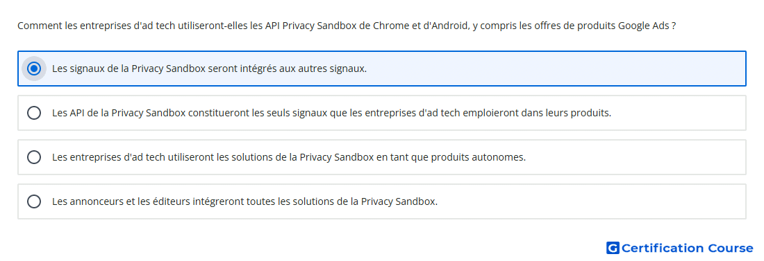This screenshot has height=261, width=764.
Task: Select the already checked 'signaux intégrés aux autres signaux' radio
Action: tap(34, 69)
